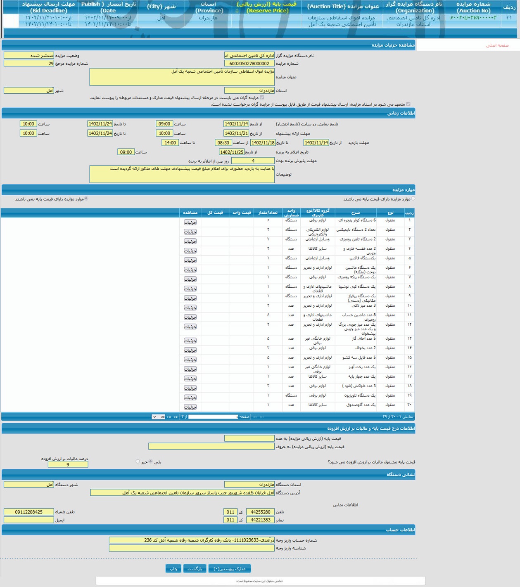520x587 pixels.
Task: Choose 'بلی' for VAT applicability
Action: pos(150,462)
